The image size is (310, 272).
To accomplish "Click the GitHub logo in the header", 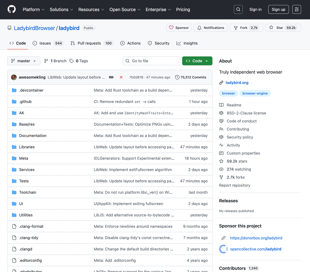I will click(11, 9).
